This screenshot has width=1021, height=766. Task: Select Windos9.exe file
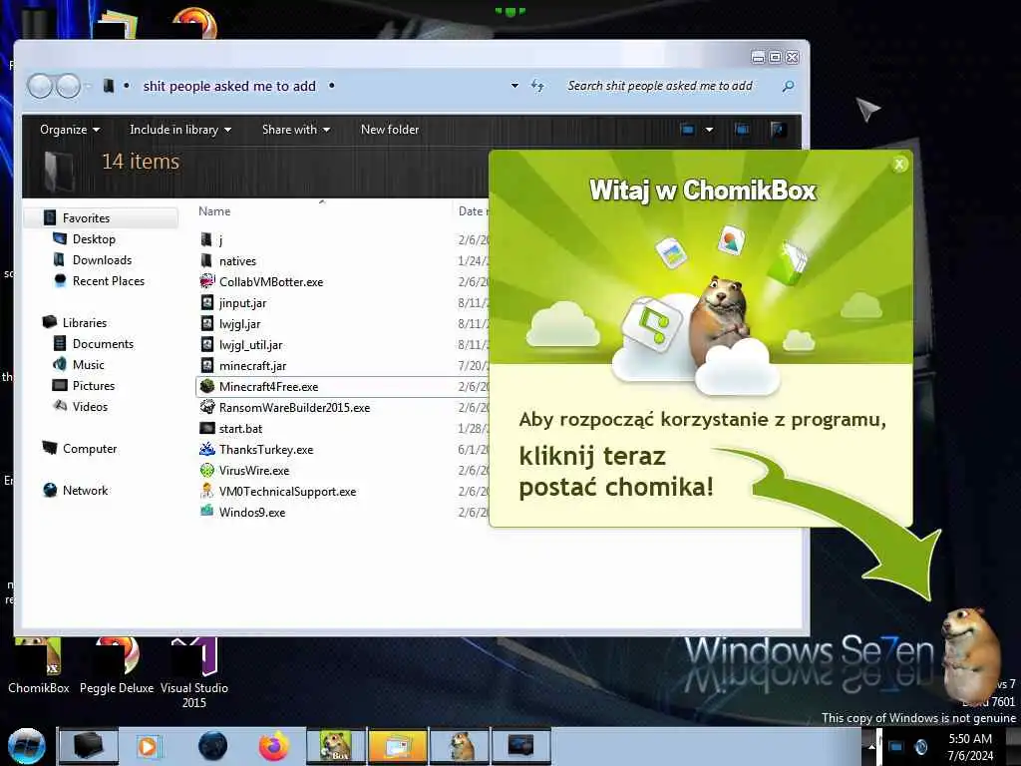click(252, 512)
